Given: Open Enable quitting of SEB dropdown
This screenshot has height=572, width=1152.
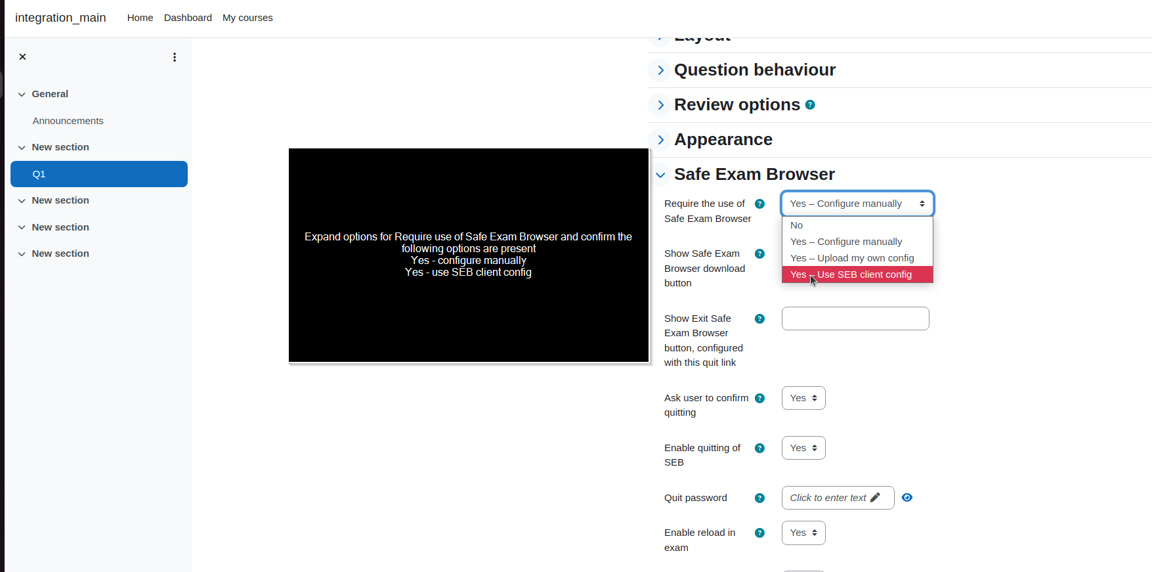Looking at the screenshot, I should pyautogui.click(x=803, y=448).
